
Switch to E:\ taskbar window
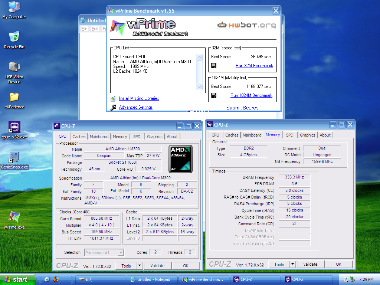coord(100,279)
